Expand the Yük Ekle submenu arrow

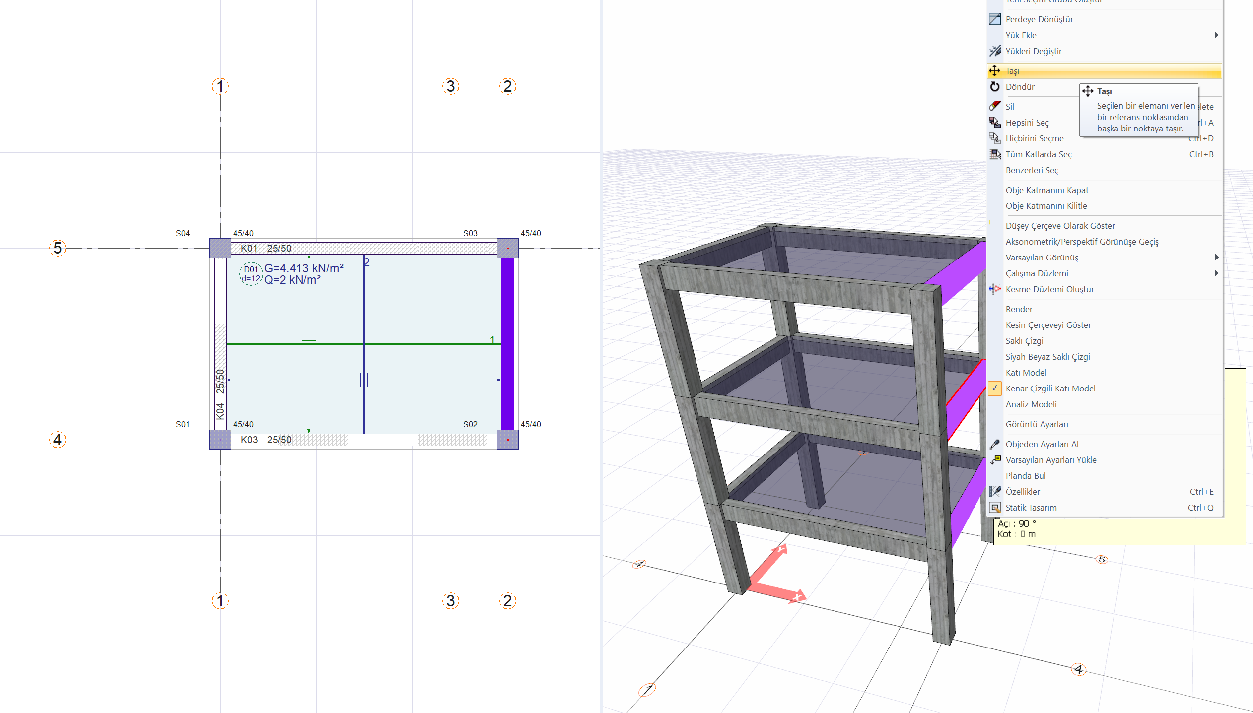click(x=1216, y=35)
